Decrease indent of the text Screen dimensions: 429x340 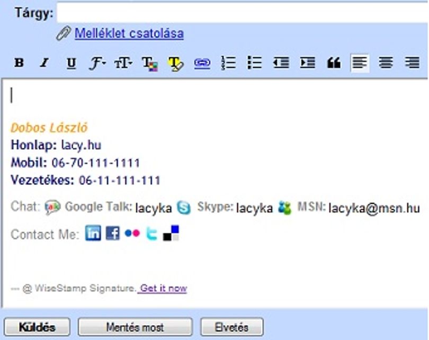tap(281, 63)
